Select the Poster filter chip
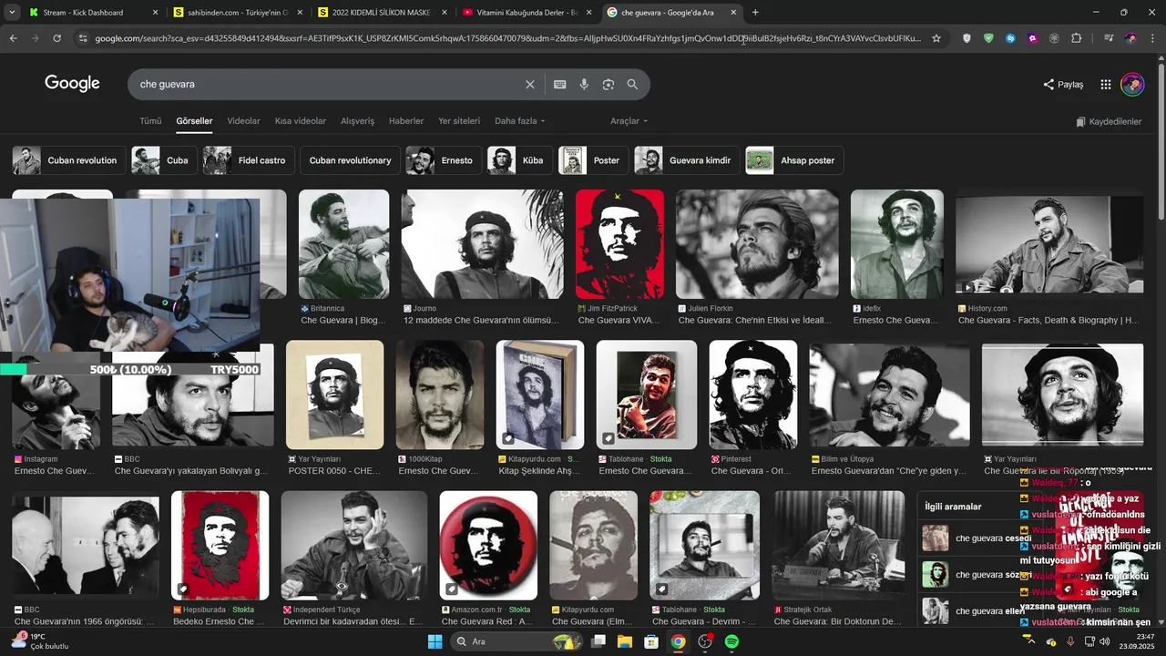1166x656 pixels. tap(593, 160)
